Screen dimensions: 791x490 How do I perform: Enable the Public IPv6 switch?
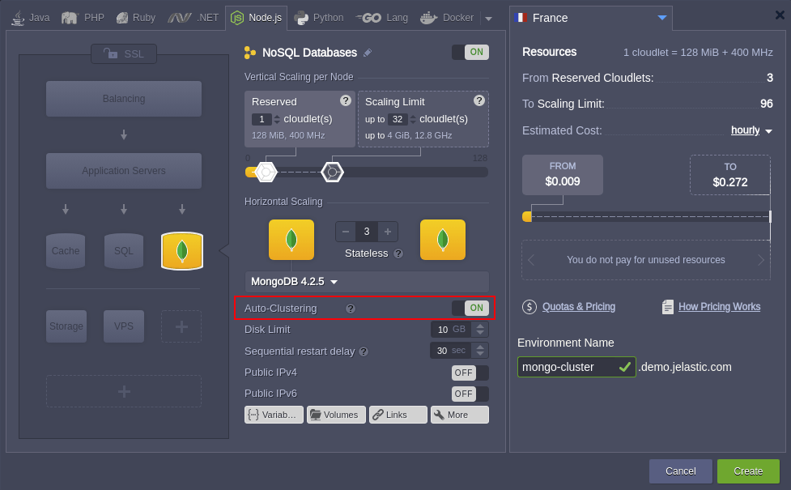tap(470, 394)
